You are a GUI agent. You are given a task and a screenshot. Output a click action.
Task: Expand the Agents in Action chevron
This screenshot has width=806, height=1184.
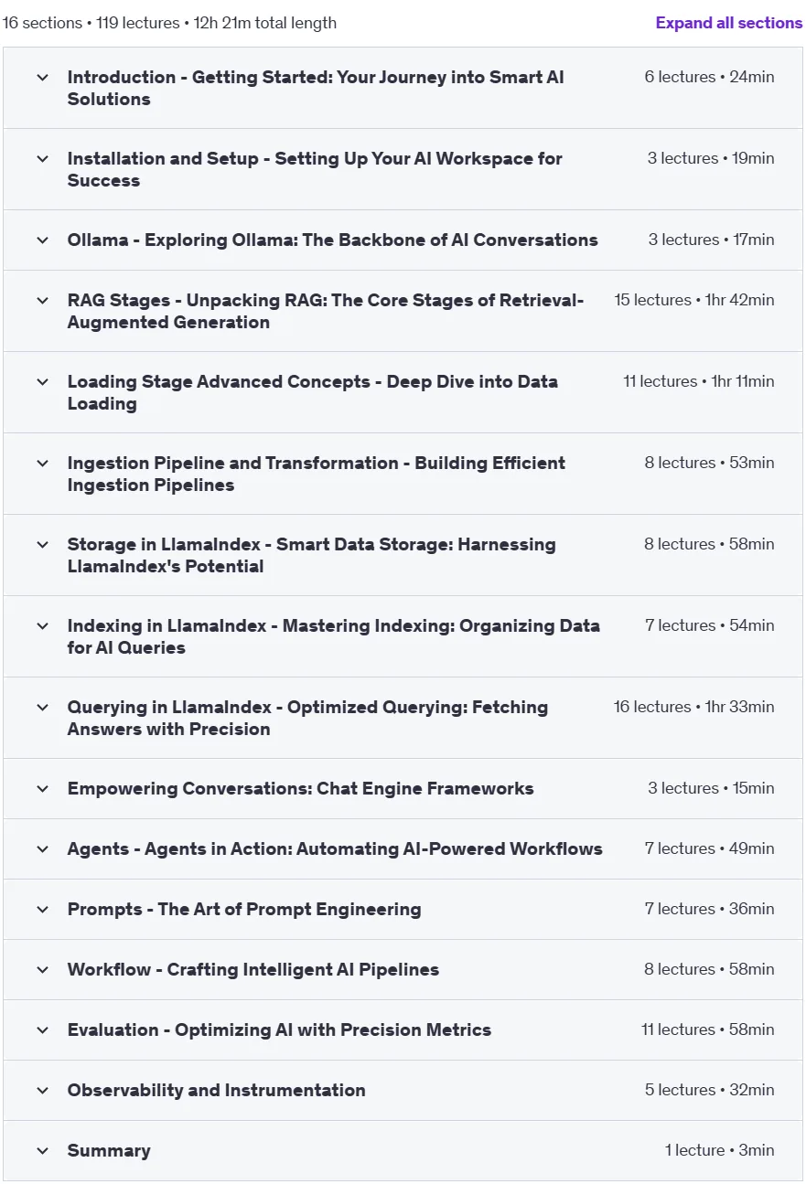[x=42, y=849]
